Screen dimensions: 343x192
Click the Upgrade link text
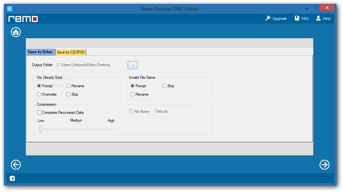point(280,18)
